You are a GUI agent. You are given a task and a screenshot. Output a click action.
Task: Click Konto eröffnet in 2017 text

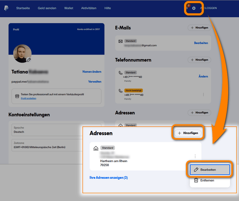tap(88, 29)
